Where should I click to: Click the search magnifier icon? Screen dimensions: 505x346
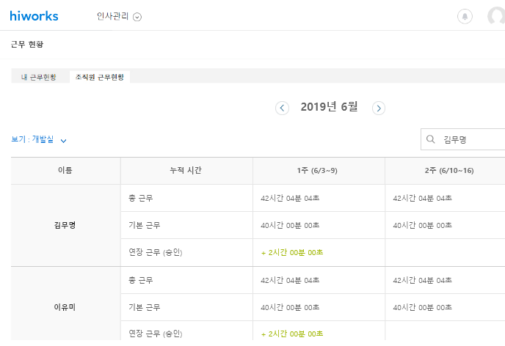point(430,139)
